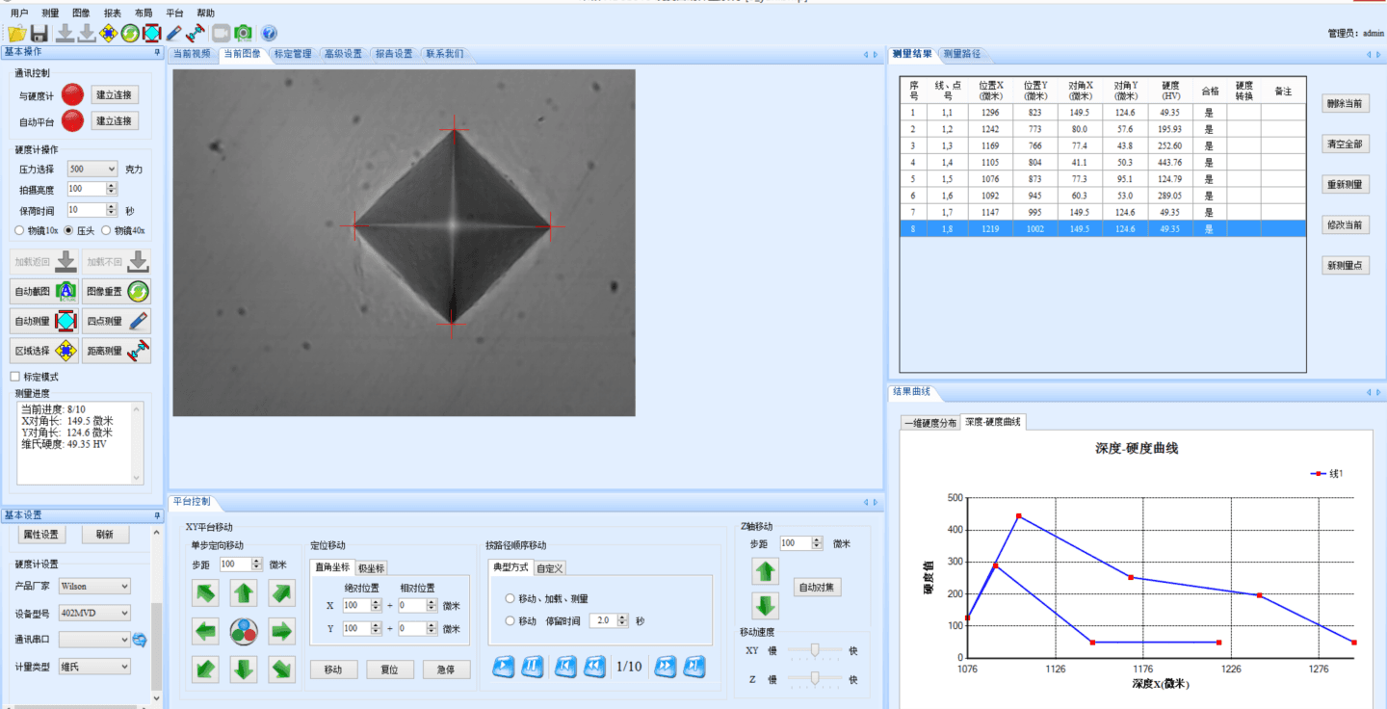Click the XY movement speed slider

click(814, 651)
